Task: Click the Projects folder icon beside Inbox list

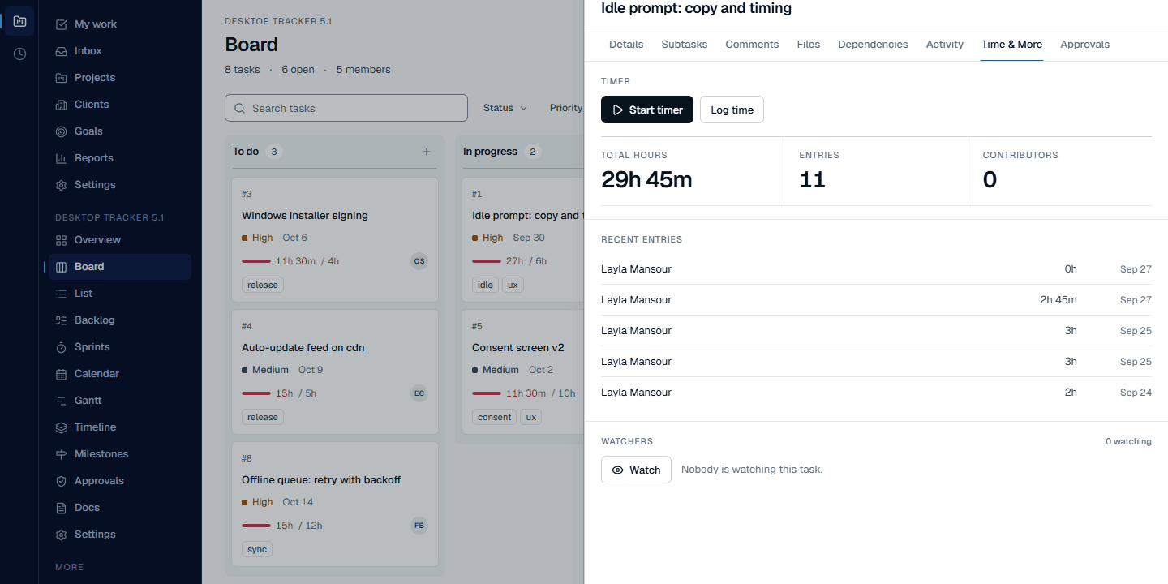Action: pyautogui.click(x=61, y=78)
